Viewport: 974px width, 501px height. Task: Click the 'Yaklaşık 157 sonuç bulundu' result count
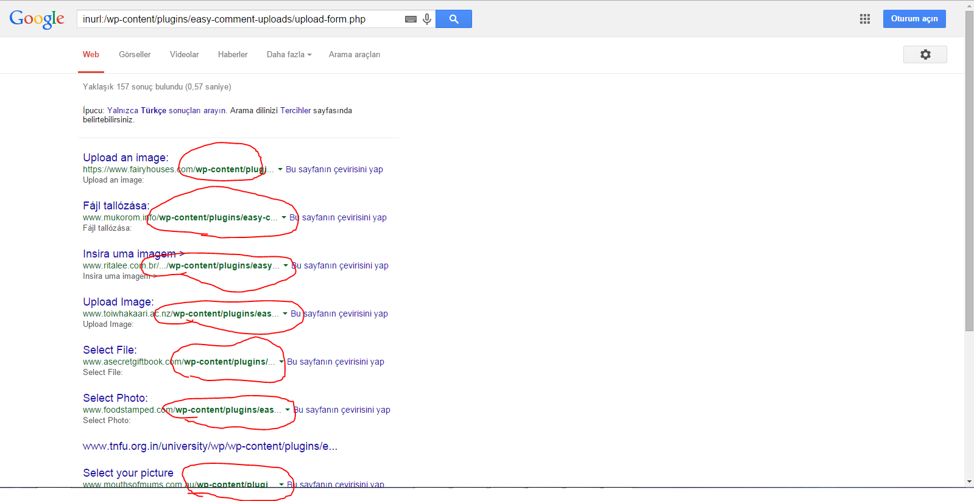coord(157,86)
